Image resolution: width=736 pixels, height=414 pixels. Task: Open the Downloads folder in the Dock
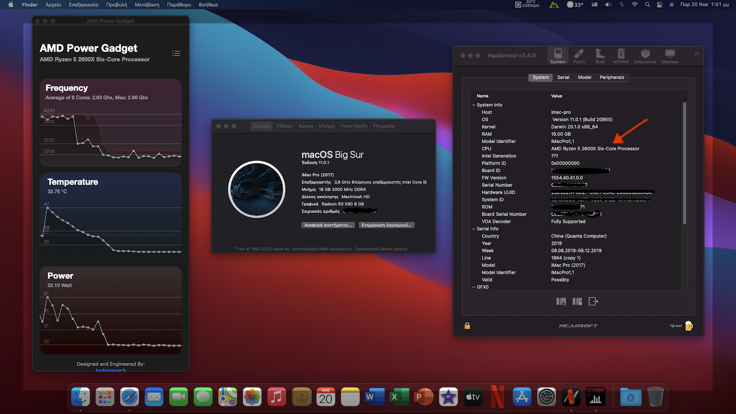[x=631, y=396]
